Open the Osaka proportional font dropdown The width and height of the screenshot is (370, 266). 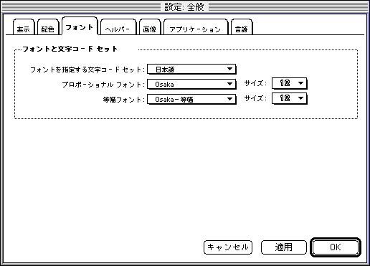coord(191,84)
